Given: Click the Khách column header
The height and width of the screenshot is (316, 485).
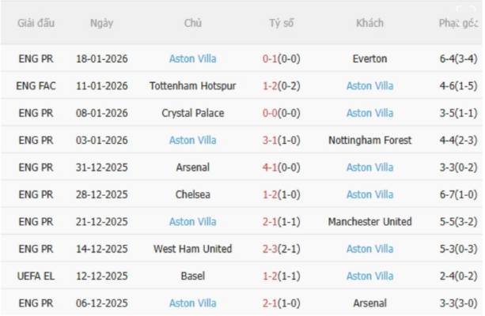Looking at the screenshot, I should point(369,23).
